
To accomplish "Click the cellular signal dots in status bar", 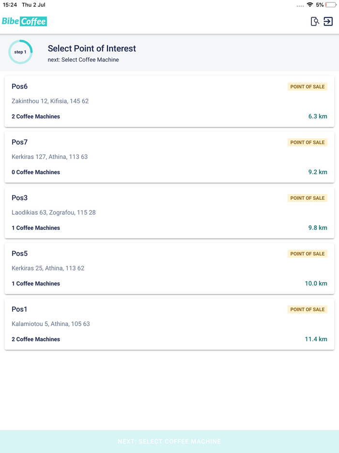I will click(x=300, y=5).
